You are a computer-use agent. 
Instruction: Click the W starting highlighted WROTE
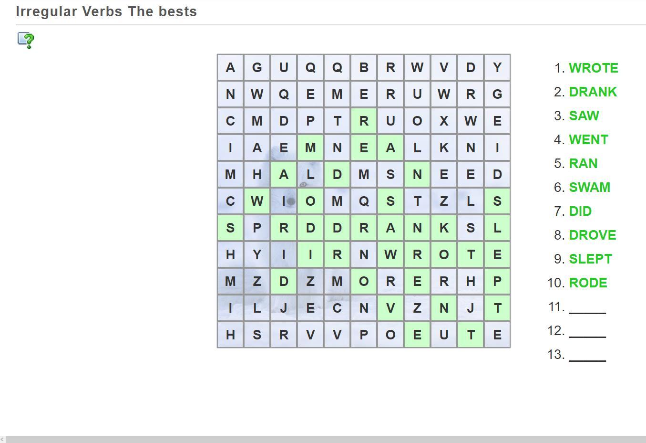coord(390,254)
